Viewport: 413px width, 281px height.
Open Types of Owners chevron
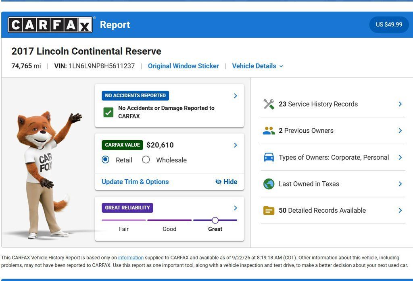[400, 157]
